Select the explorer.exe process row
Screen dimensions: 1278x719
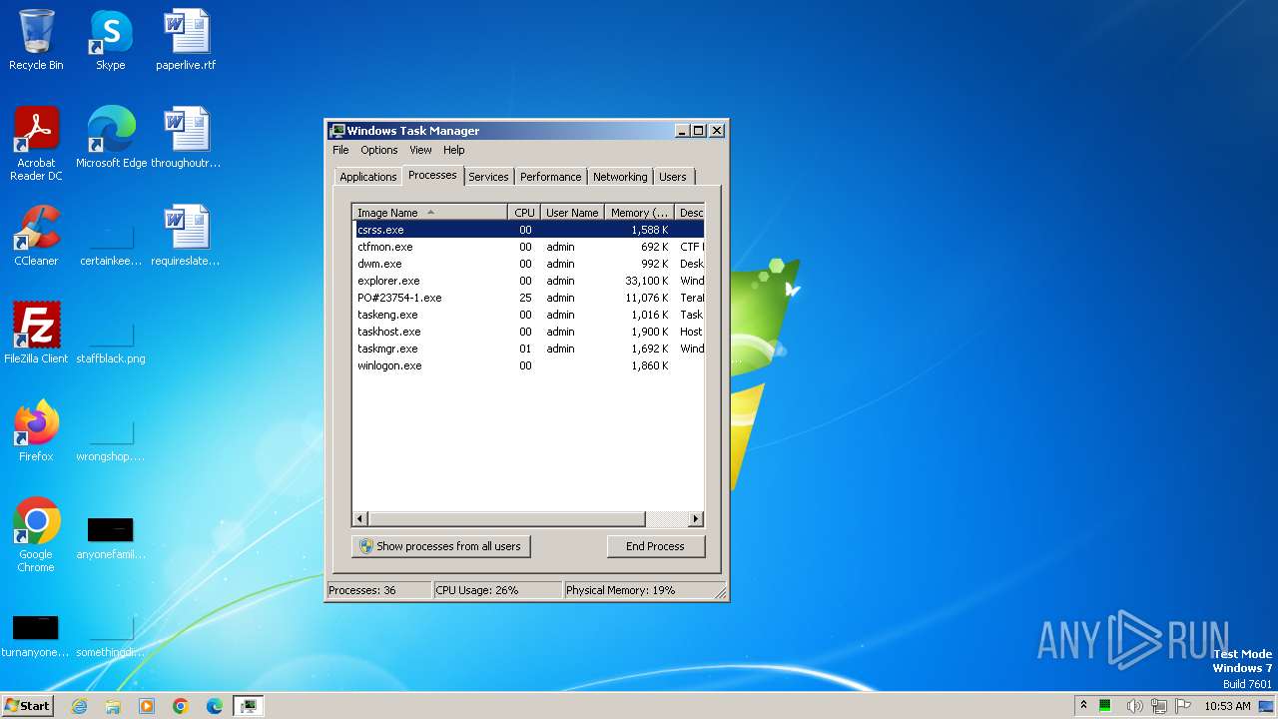pyautogui.click(x=528, y=281)
